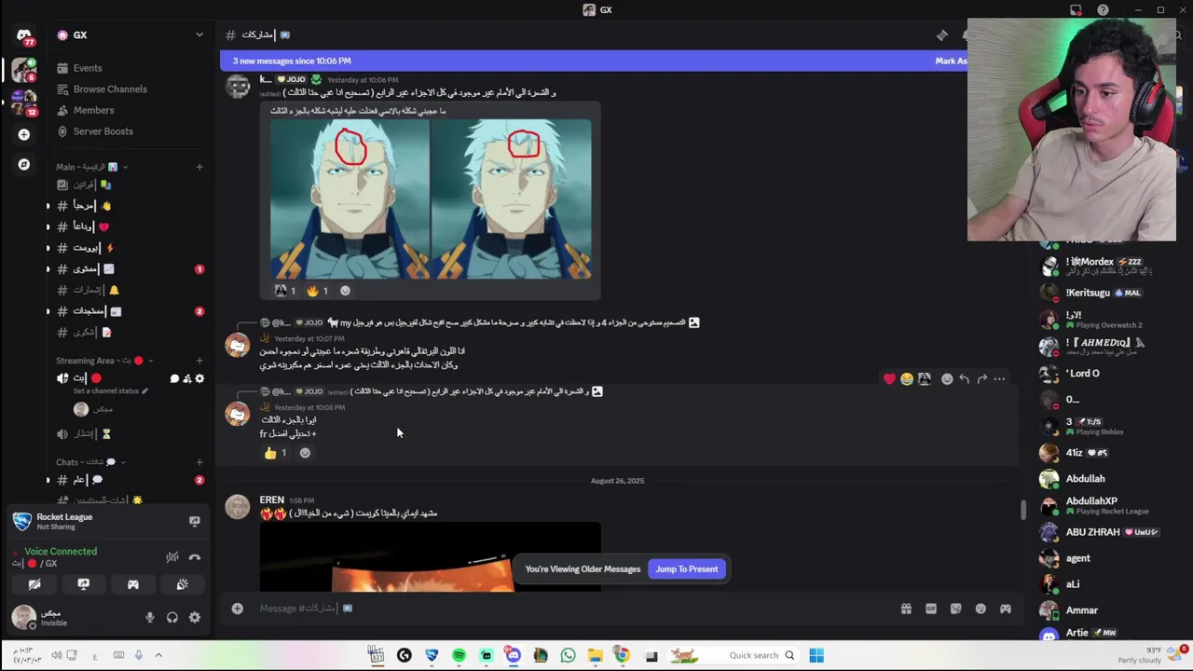Screen dimensions: 1193x671
Task: Open Windows Start menu
Action: pos(816,656)
